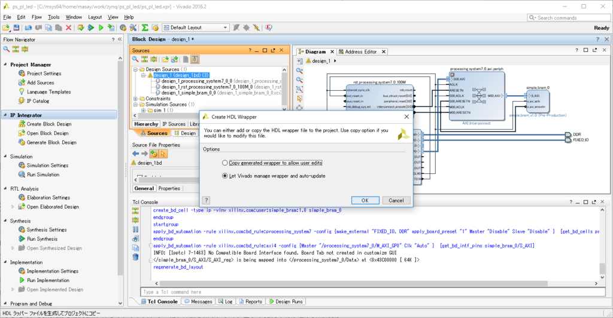This screenshot has height=318, width=613.
Task: Switch to the Messages tab
Action: [x=198, y=302]
